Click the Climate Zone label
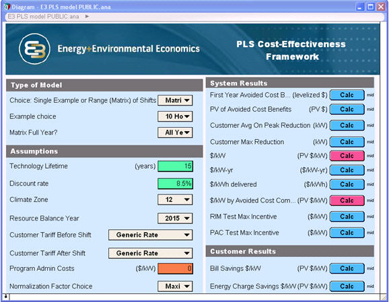This screenshot has height=302, width=389. pos(29,200)
